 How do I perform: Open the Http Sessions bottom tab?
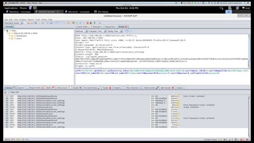tap(134, 88)
